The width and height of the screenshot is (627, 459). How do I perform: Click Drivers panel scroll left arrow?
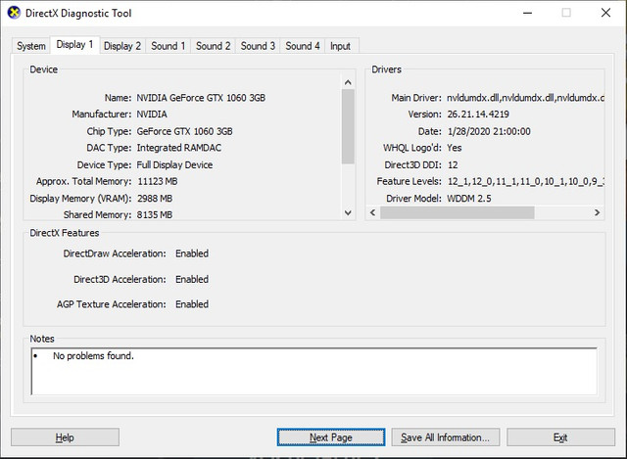[x=372, y=212]
